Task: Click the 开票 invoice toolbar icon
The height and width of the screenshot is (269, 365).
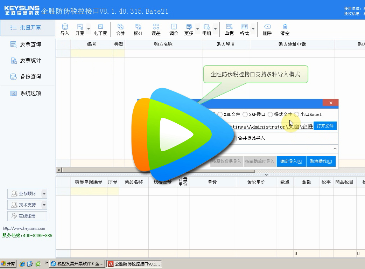Action: pyautogui.click(x=80, y=29)
